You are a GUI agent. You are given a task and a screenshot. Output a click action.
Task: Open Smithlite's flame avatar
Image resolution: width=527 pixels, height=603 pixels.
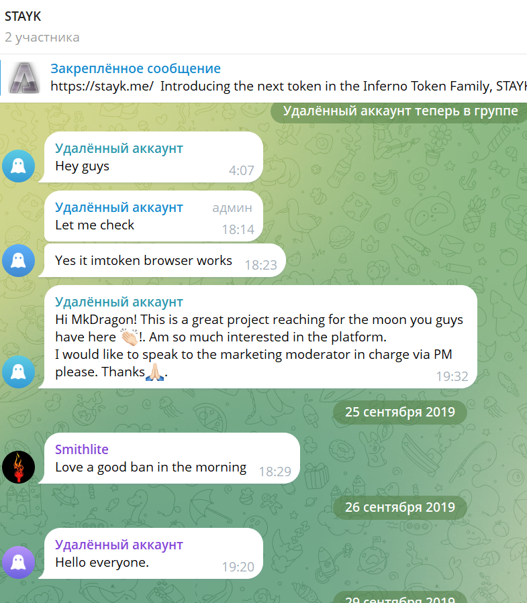[19, 468]
